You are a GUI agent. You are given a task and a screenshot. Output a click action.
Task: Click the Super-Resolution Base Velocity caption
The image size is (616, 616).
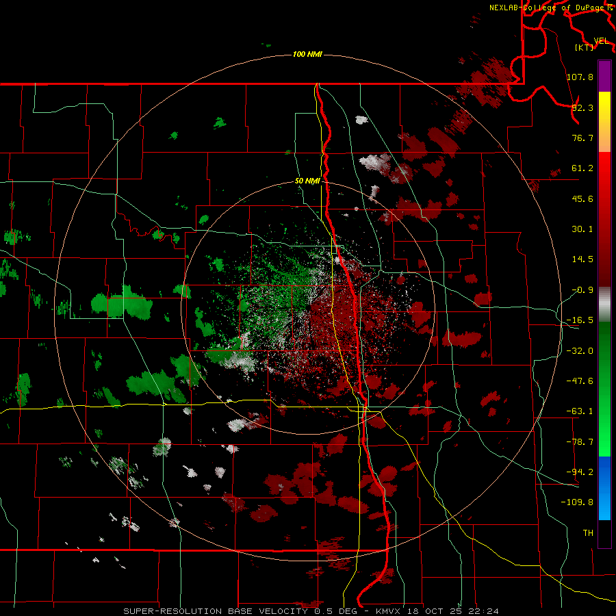(x=311, y=611)
